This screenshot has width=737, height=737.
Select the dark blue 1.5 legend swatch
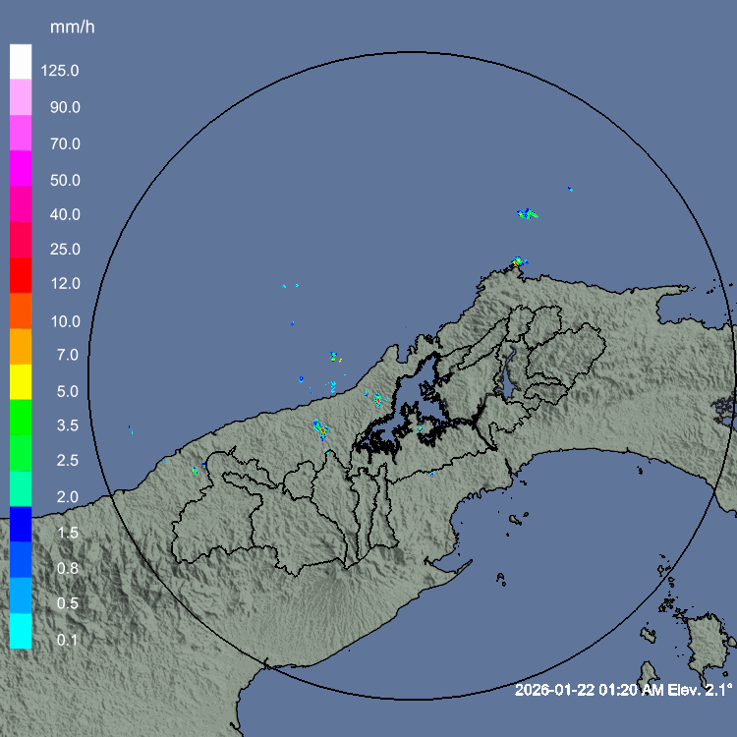coord(21,524)
